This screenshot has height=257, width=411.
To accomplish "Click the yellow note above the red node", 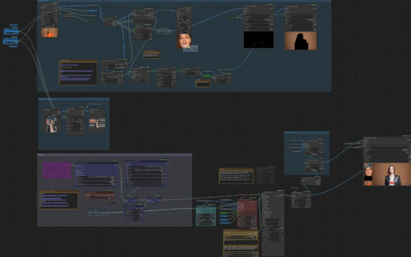I will [236, 176].
